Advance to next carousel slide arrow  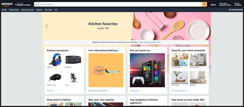207,26
